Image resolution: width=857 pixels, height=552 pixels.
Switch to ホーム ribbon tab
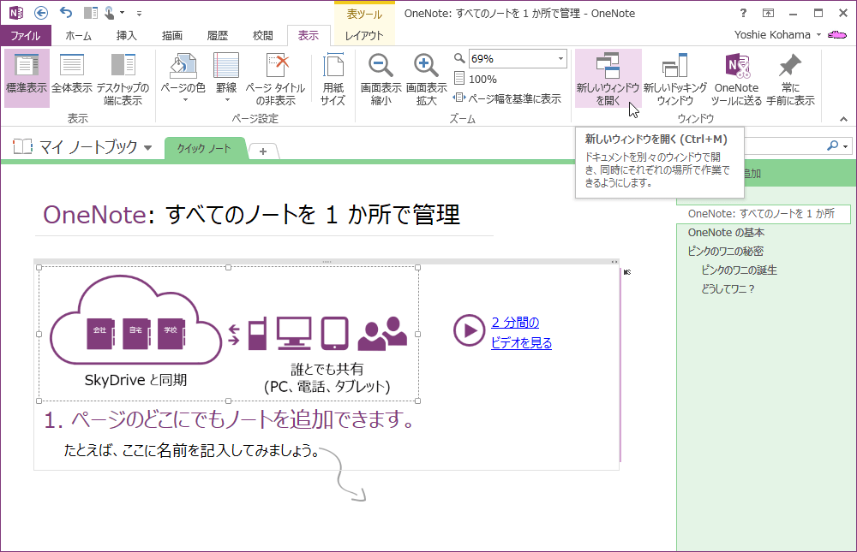(78, 35)
